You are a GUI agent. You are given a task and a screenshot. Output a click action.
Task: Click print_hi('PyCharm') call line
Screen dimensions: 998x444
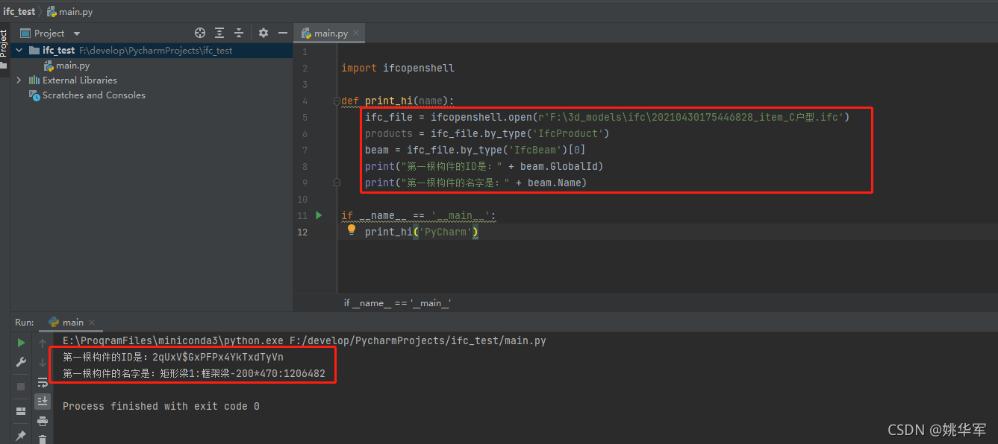422,232
